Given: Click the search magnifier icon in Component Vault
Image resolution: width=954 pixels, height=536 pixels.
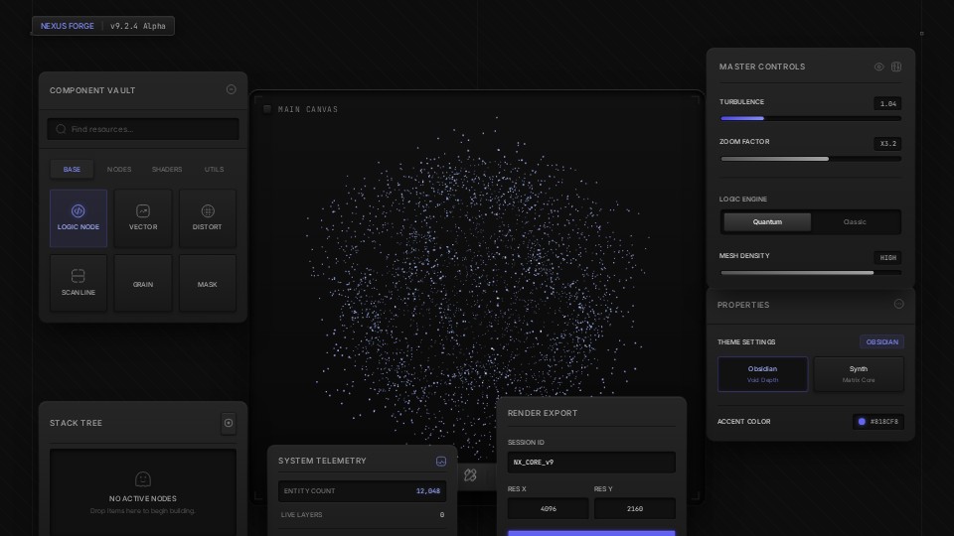Looking at the screenshot, I should coord(61,129).
